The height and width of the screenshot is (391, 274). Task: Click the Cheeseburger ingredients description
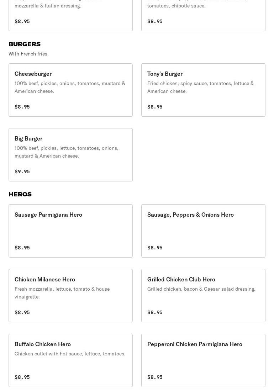tap(70, 87)
